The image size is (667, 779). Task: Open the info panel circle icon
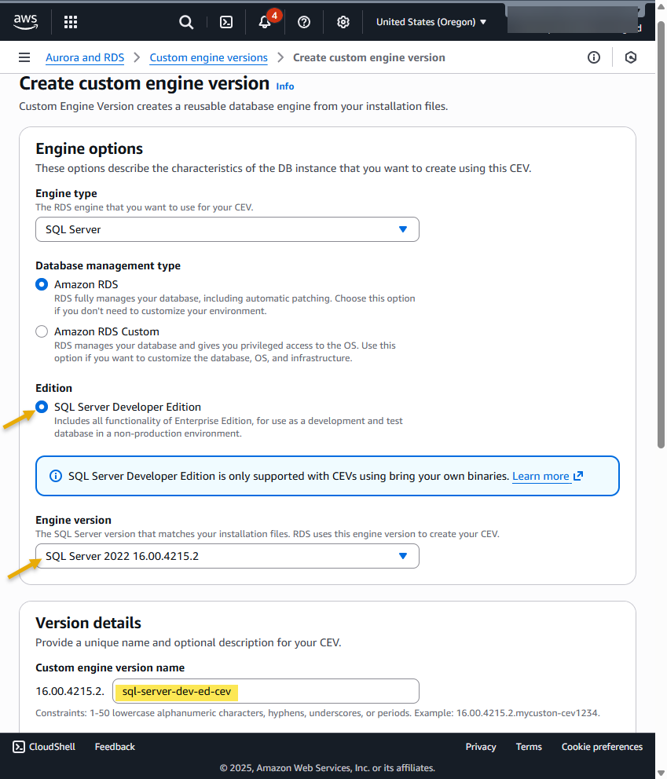594,57
